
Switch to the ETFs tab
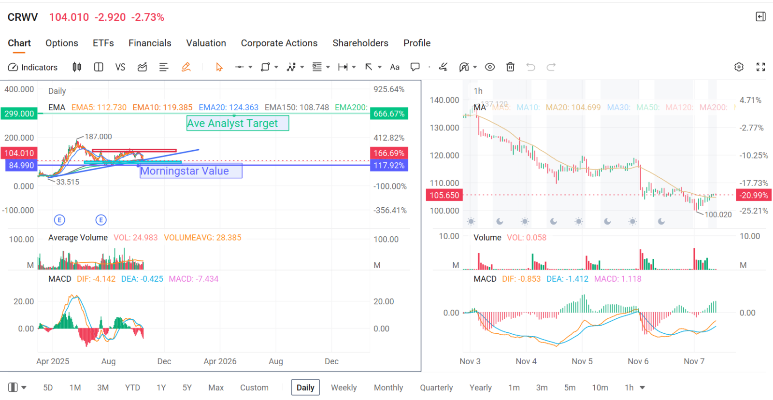click(103, 43)
